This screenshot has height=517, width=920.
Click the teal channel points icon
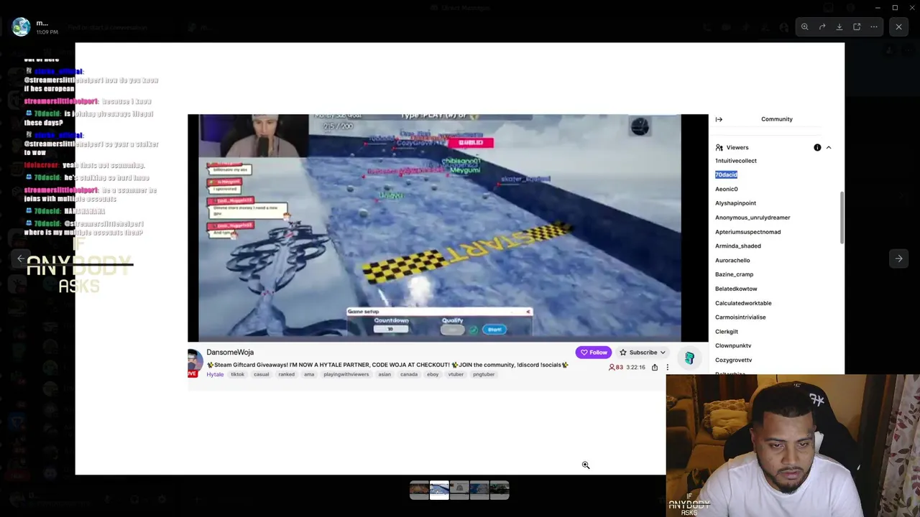coord(689,358)
